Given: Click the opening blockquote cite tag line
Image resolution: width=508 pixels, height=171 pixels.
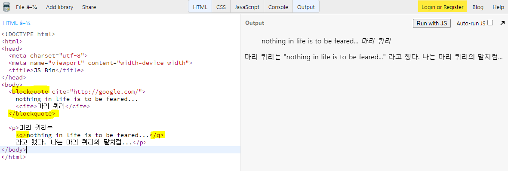Looking at the screenshot, I should [x=77, y=92].
